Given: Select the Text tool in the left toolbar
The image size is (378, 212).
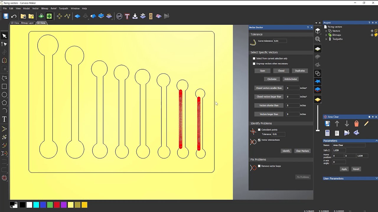Looking at the screenshot, I should pyautogui.click(x=4, y=119).
